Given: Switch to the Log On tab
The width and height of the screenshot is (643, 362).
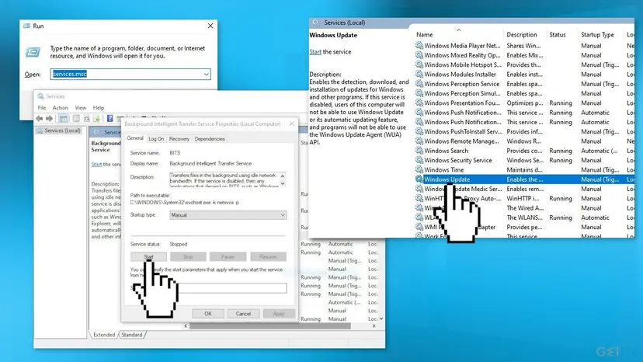Looking at the screenshot, I should (156, 139).
